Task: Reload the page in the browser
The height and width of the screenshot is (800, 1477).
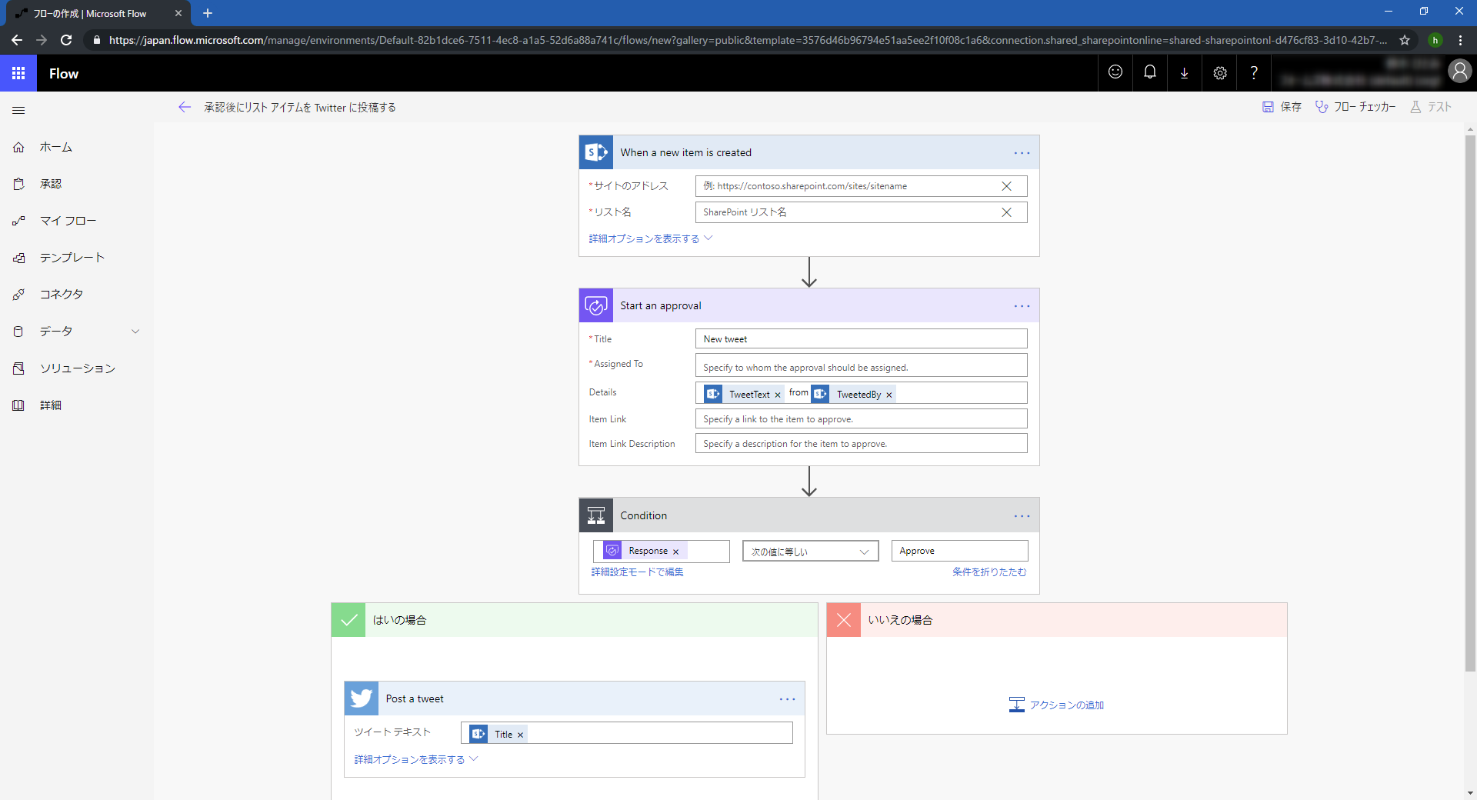Action: [x=66, y=40]
